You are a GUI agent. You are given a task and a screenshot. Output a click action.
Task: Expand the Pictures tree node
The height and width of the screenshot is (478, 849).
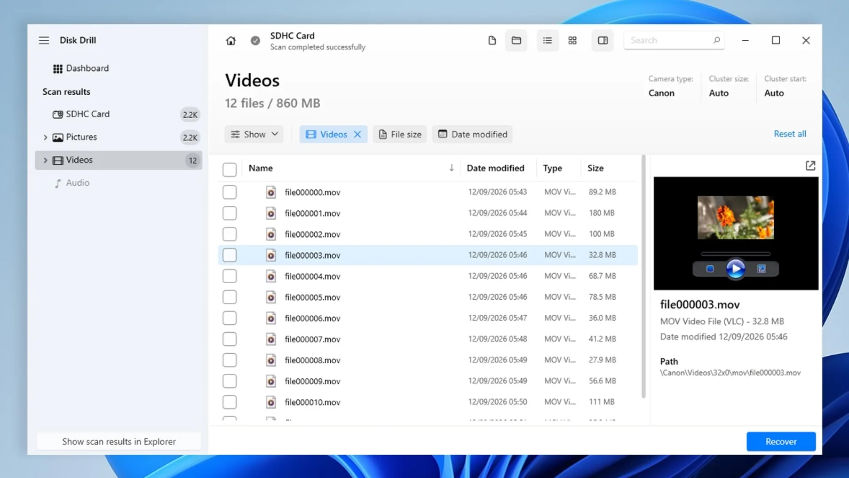click(45, 137)
